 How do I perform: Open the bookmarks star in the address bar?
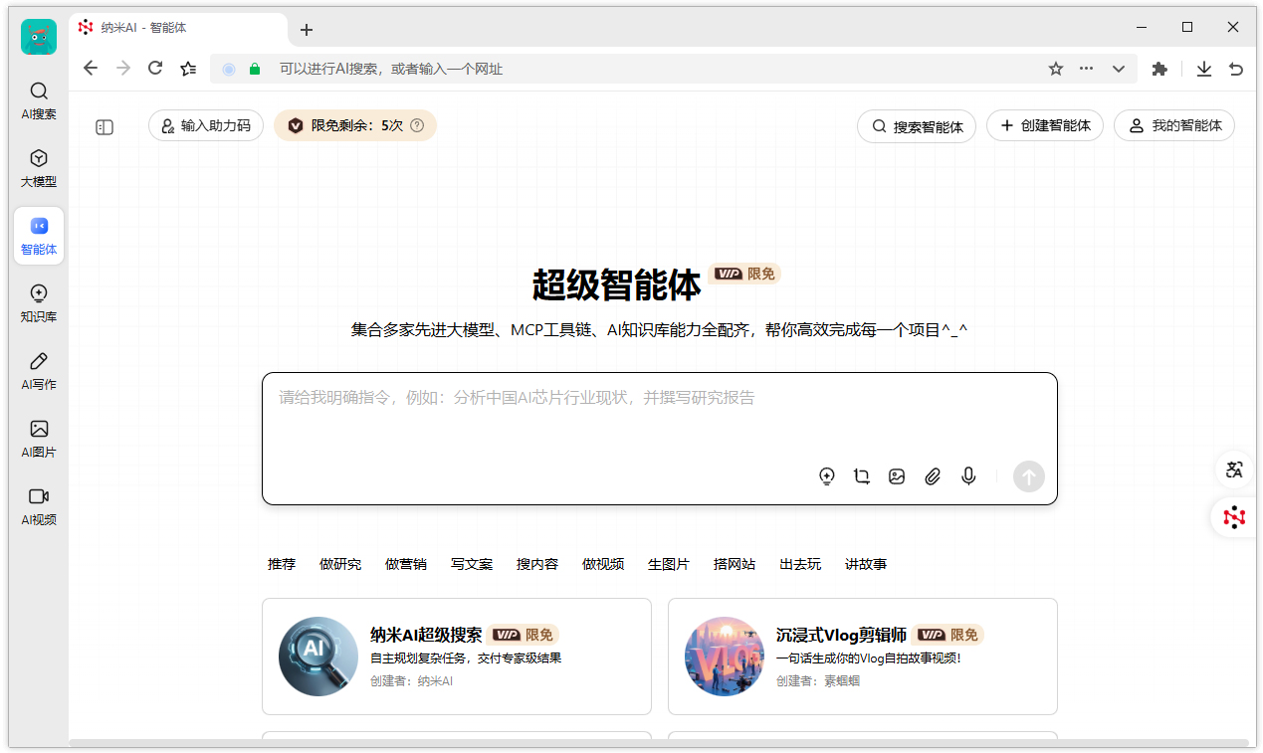[1054, 69]
